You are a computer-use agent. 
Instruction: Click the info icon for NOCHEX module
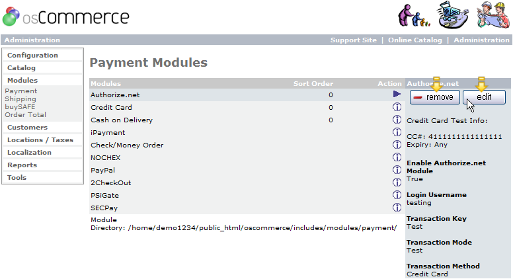pos(397,157)
